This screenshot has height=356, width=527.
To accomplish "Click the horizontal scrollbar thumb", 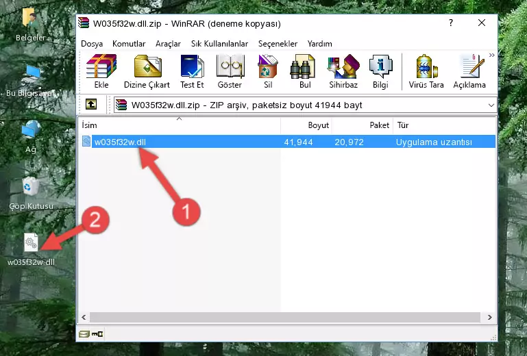I will [284, 317].
